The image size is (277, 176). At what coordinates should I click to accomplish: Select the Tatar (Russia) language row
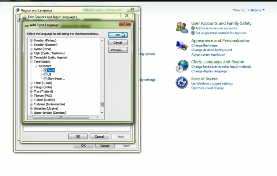(x=43, y=83)
